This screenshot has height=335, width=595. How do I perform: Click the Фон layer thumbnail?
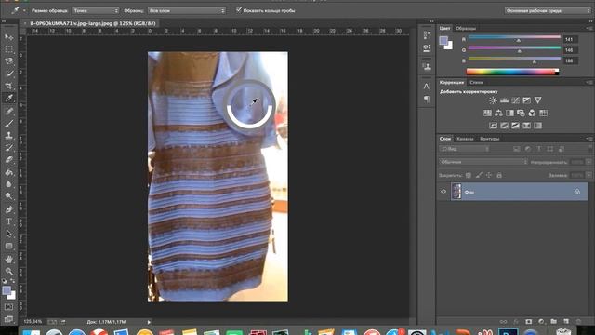tap(456, 192)
